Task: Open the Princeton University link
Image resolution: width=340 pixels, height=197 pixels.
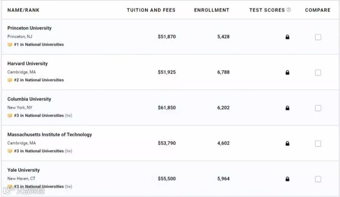Action: tap(29, 28)
